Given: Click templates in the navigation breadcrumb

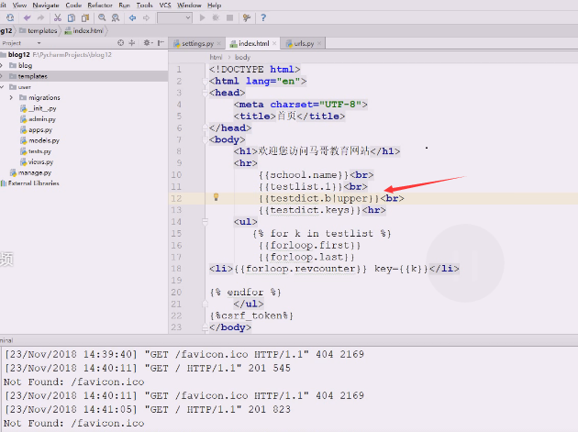Looking at the screenshot, I should (x=39, y=30).
